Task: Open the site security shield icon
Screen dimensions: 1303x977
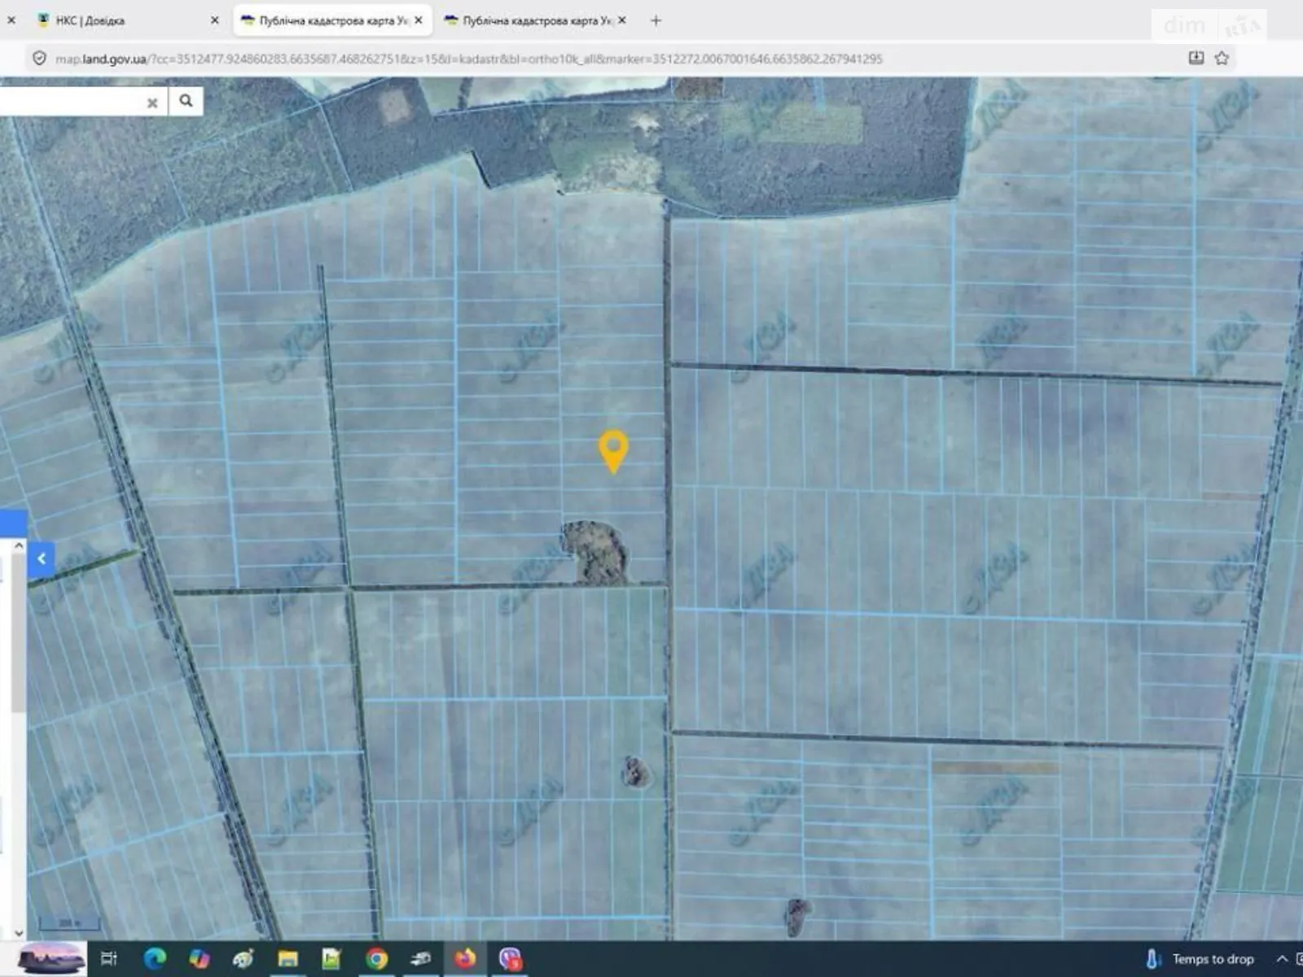Action: (39, 59)
